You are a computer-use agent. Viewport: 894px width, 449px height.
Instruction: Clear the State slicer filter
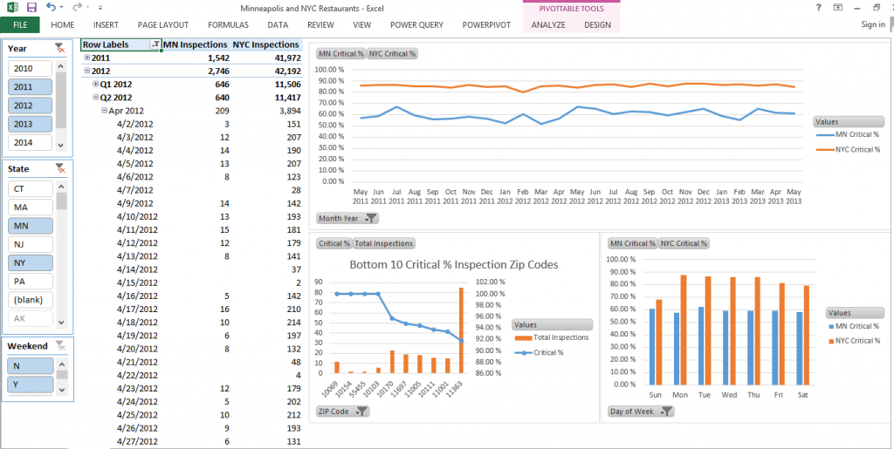pos(60,168)
